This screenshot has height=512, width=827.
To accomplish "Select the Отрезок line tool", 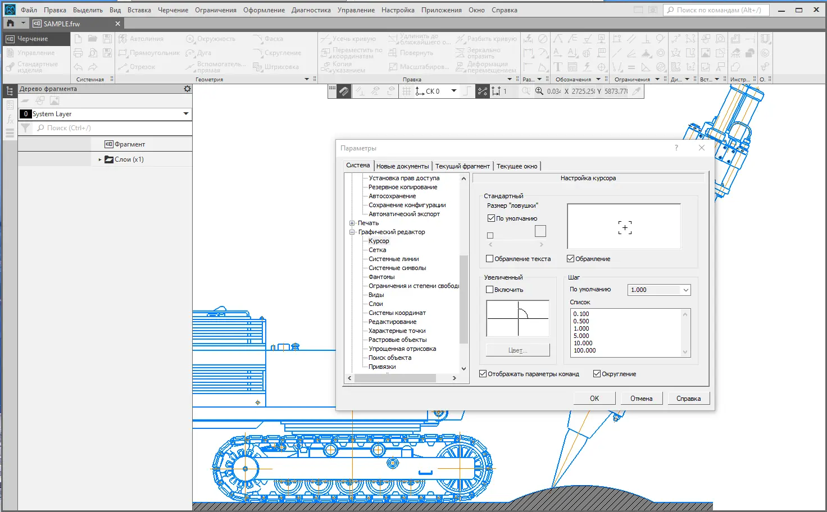I will click(x=137, y=67).
